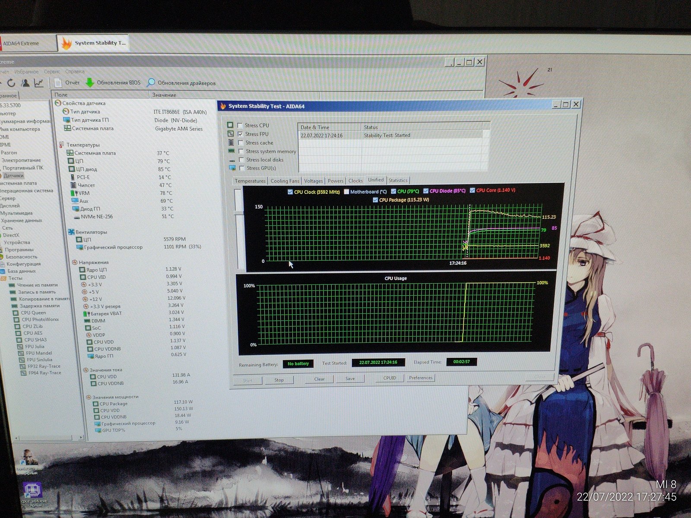Open the cpuz_x64.exe desktop shortcut icon
Viewport: 691px width, 518px height.
(32, 491)
